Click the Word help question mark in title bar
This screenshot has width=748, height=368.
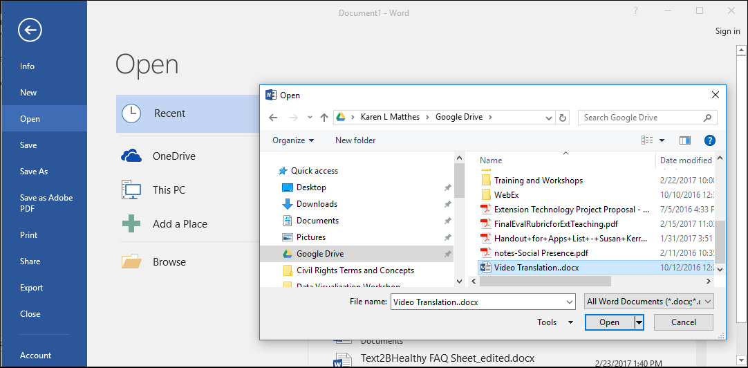point(636,11)
